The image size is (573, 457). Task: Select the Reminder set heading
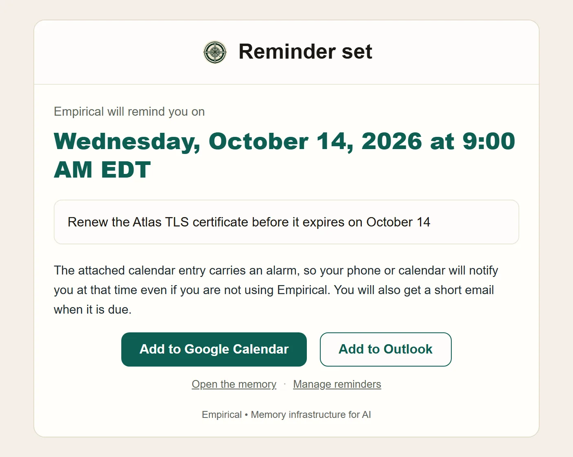(305, 52)
